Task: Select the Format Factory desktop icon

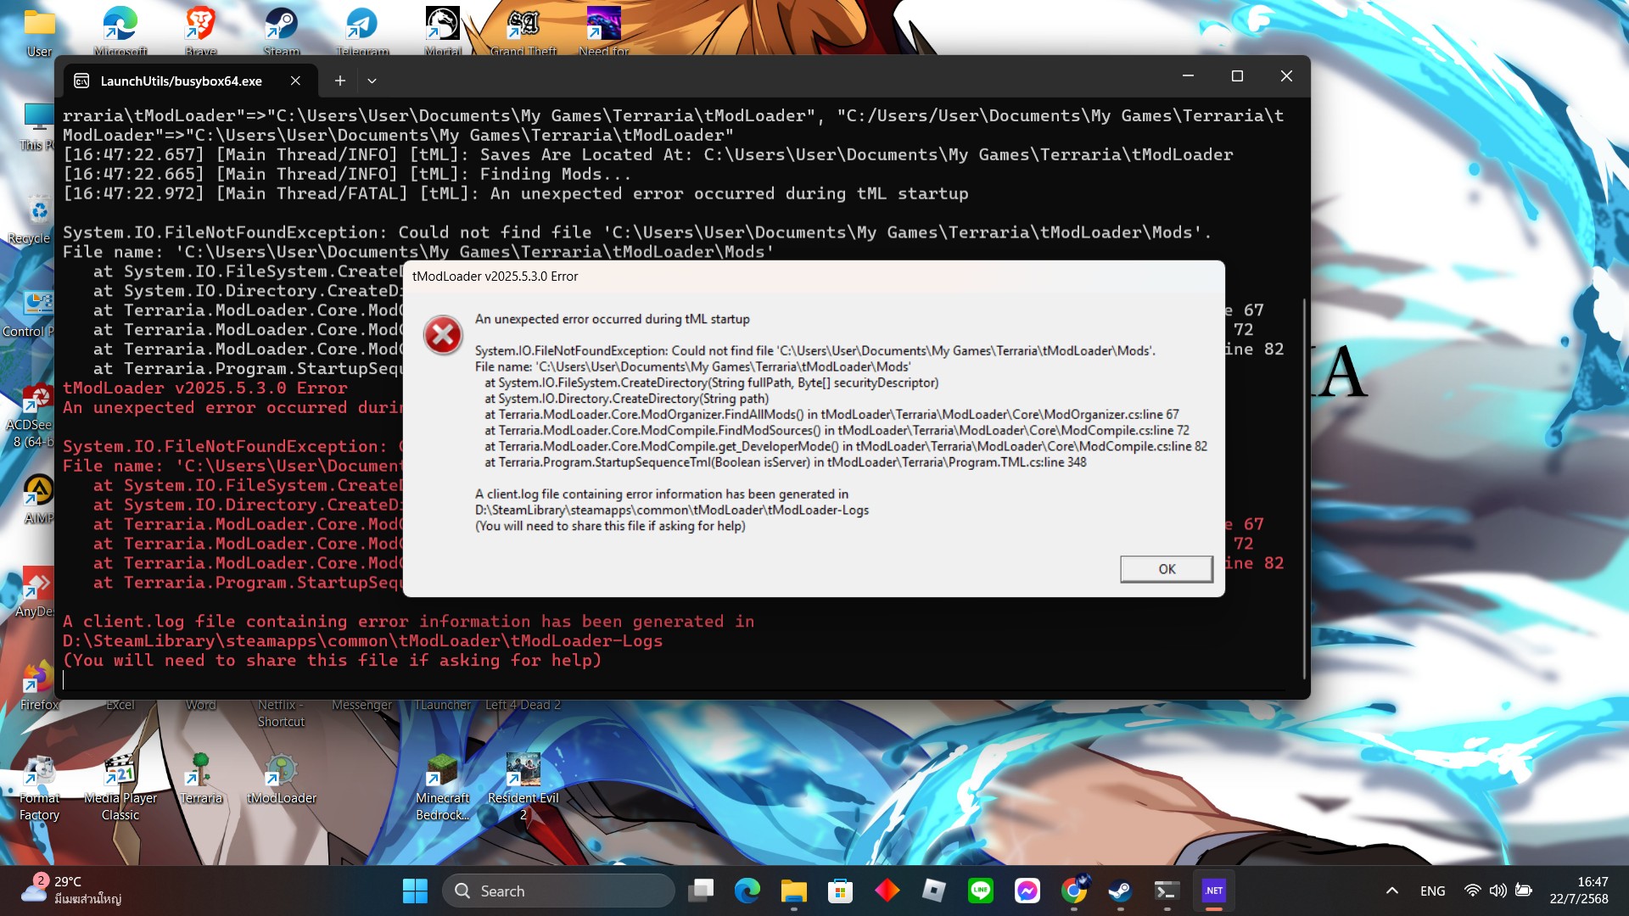Action: point(39,788)
